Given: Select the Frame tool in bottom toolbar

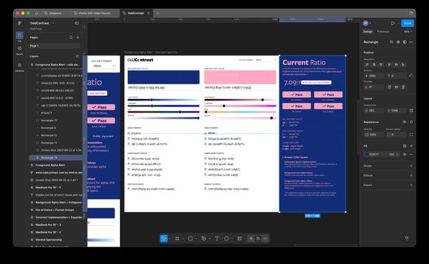Looking at the screenshot, I should pyautogui.click(x=177, y=239).
